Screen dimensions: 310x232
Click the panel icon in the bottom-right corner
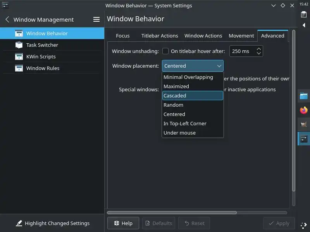pyautogui.click(x=304, y=225)
